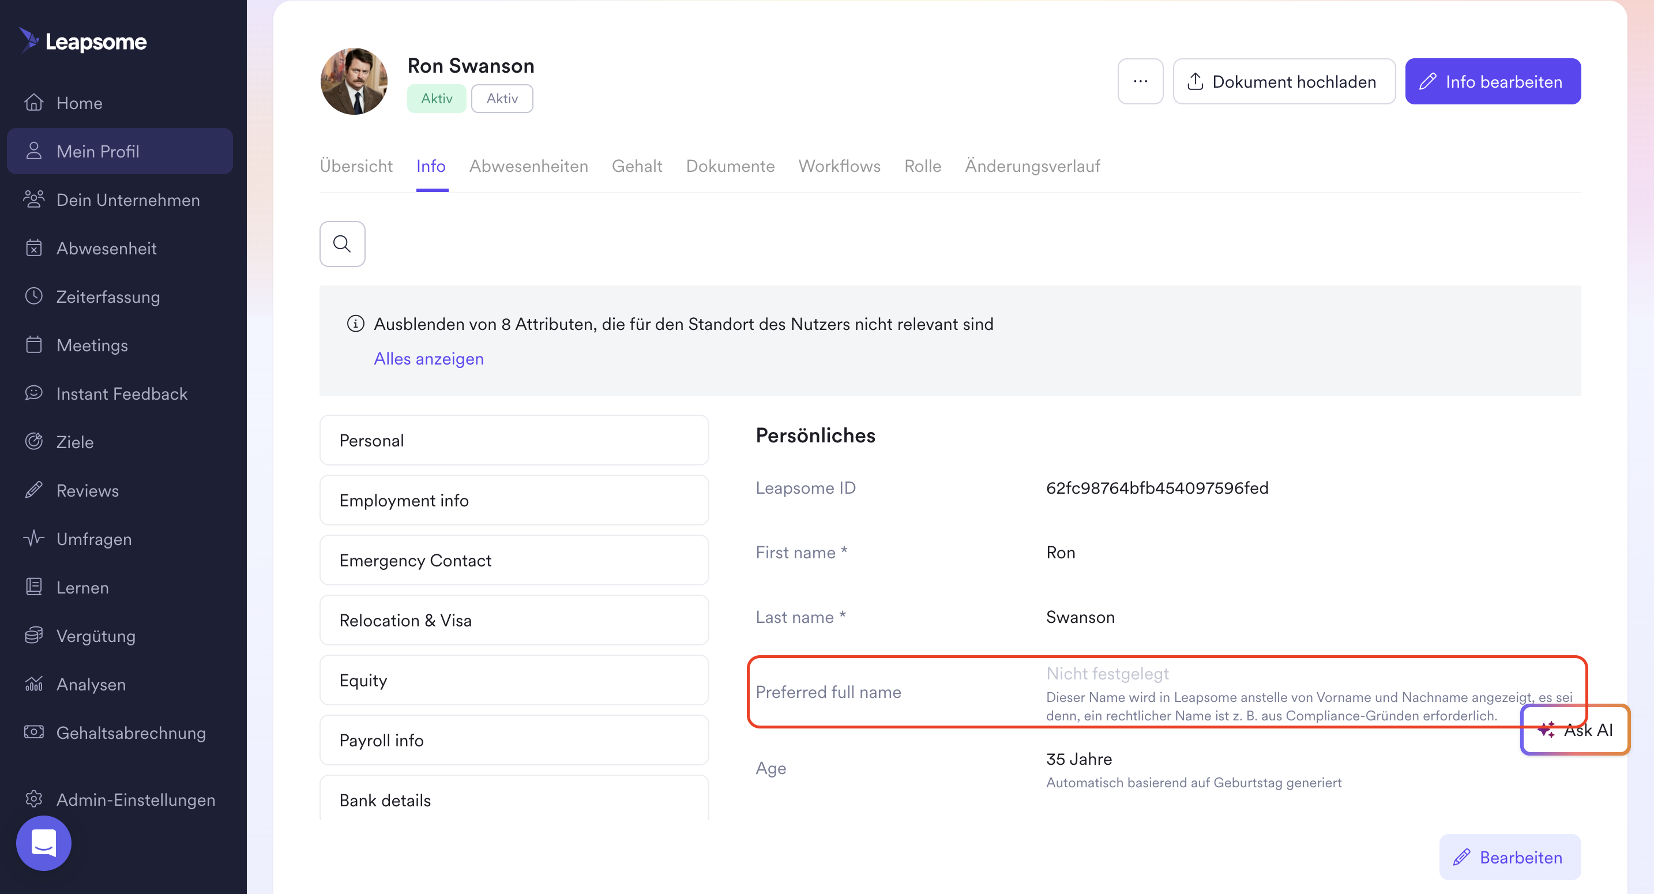Switch to the Änderungsverlauf tab
The image size is (1654, 894).
tap(1032, 166)
